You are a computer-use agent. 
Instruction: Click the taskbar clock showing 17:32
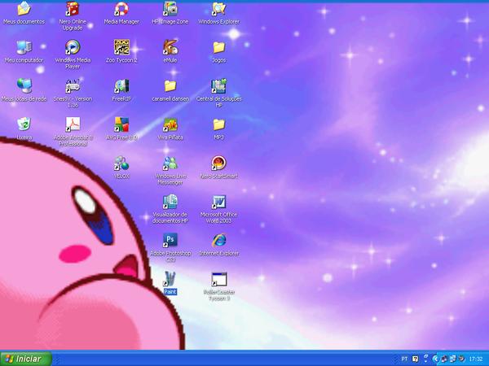click(x=476, y=359)
